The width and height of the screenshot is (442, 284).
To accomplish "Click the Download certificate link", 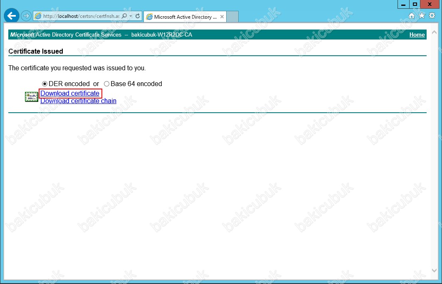I will 70,93.
